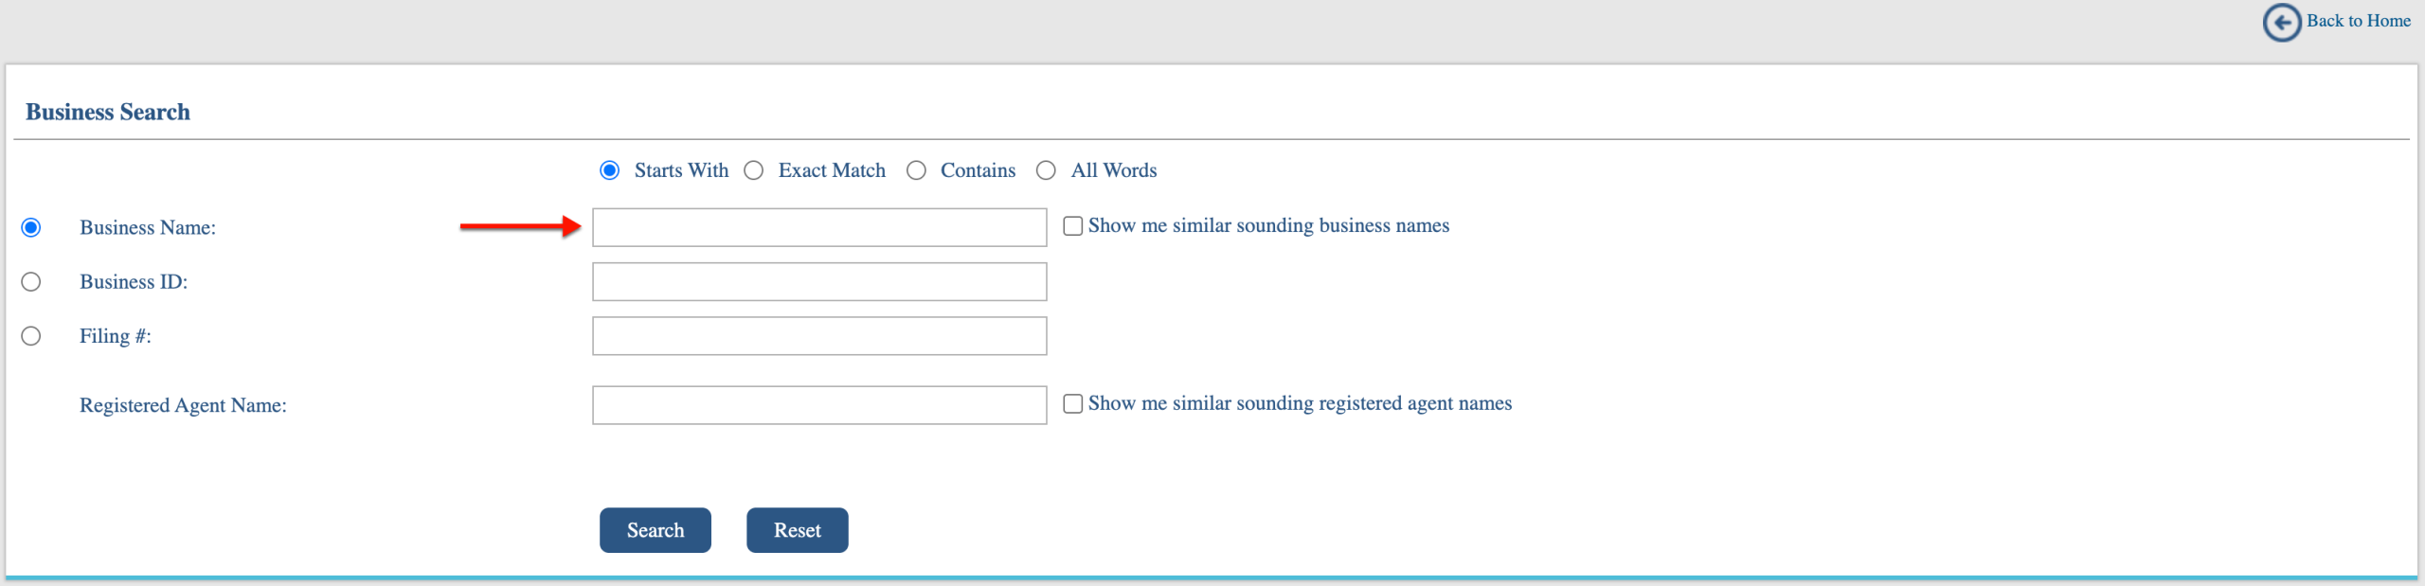Select the Filing # search-by radio

[31, 336]
